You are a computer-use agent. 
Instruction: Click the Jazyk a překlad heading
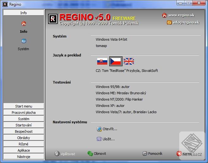tap(67, 55)
